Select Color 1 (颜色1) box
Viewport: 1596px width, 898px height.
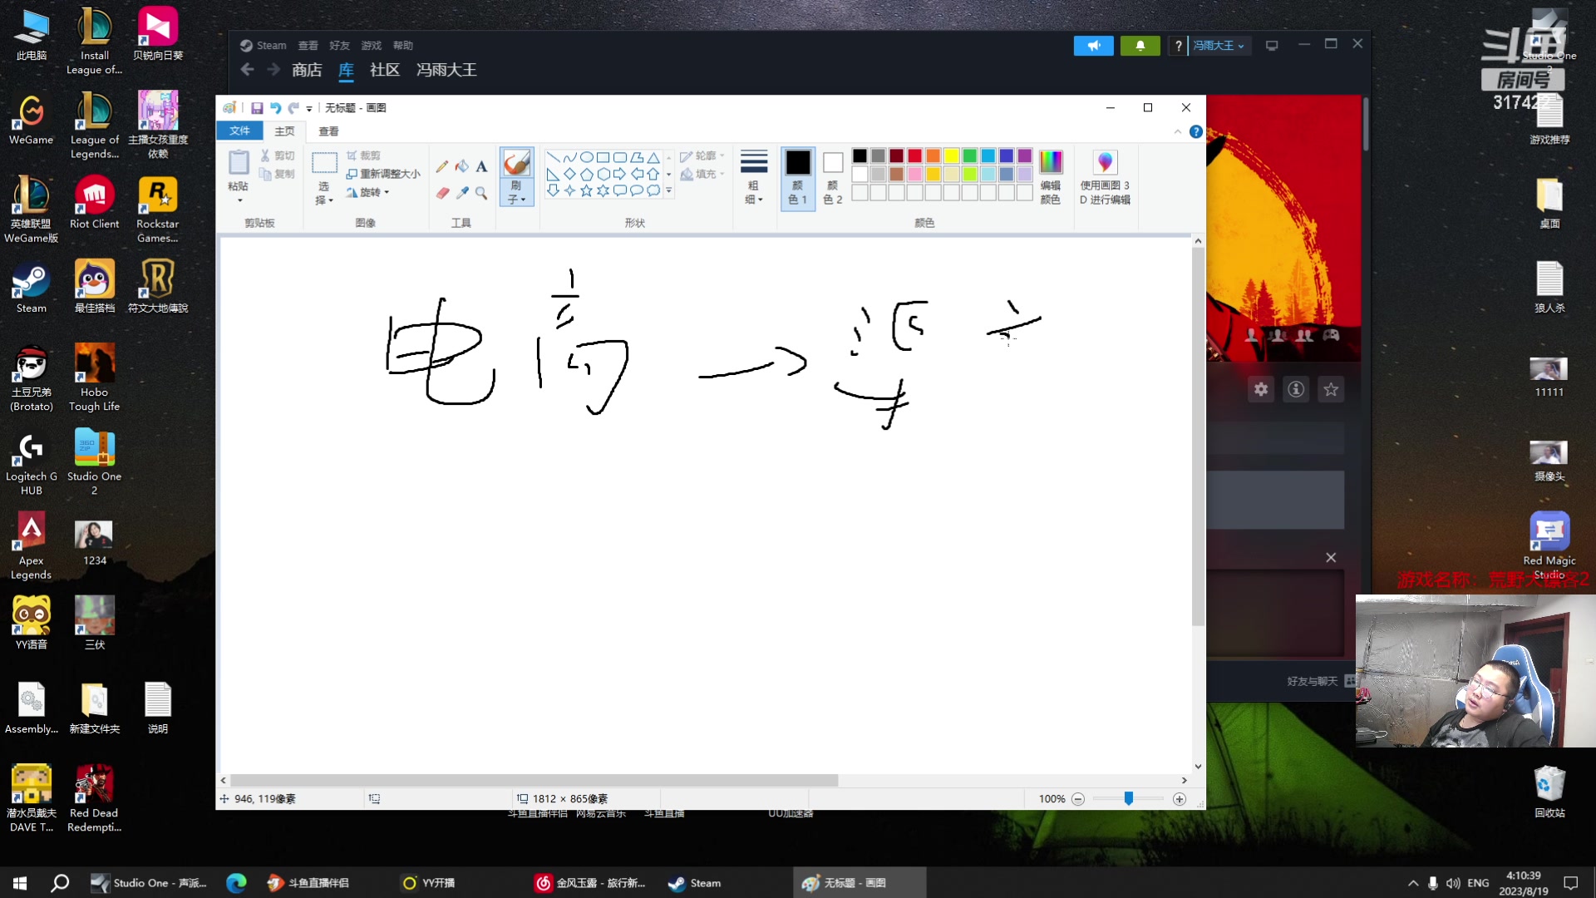point(797,176)
